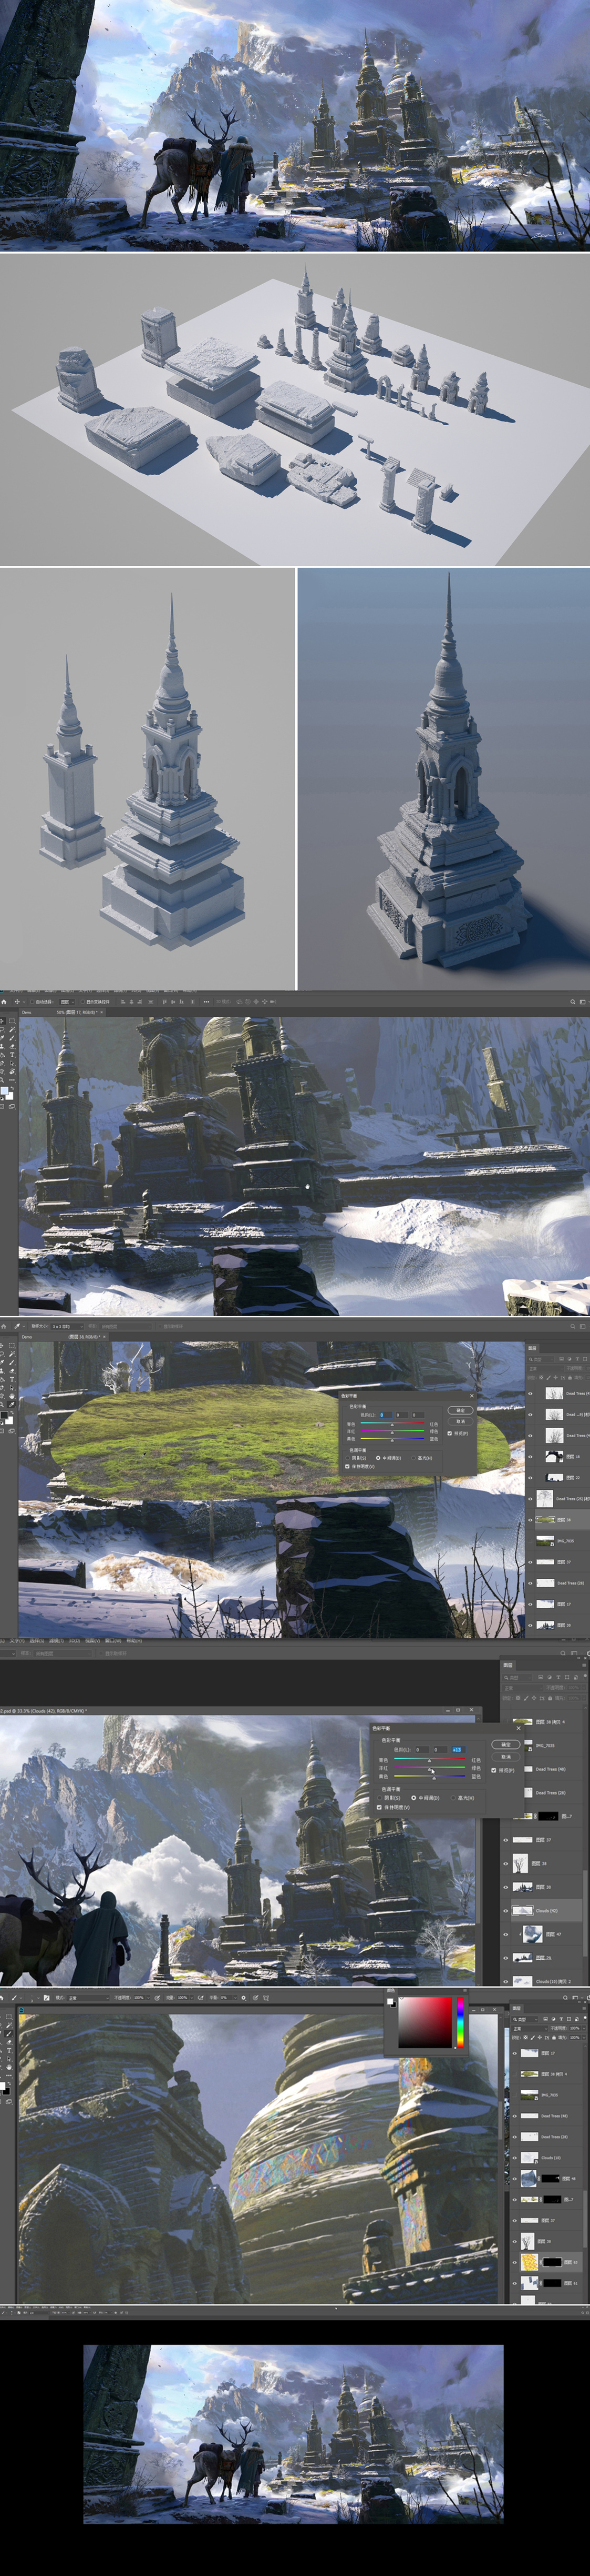
Task: Open the 正常 blend mode dropdown in the stupa window
Action: pos(529,2028)
